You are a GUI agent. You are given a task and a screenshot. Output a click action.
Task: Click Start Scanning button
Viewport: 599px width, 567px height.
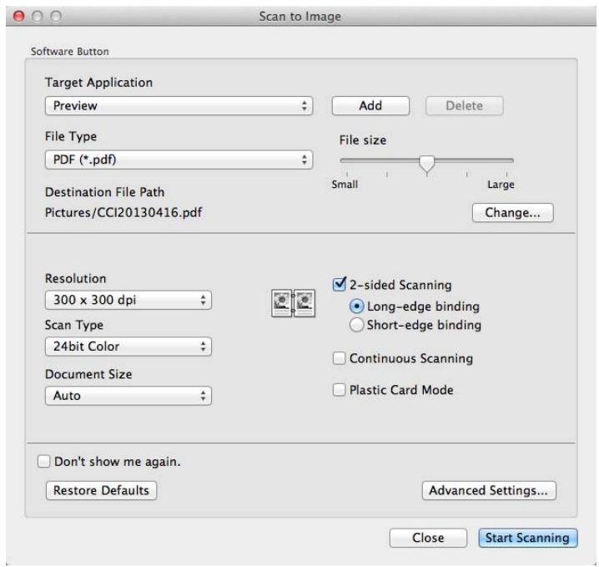pyautogui.click(x=527, y=538)
